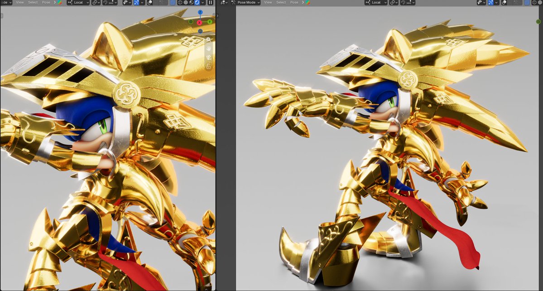Switch left viewport to solid shading
This screenshot has height=291, width=543.
click(186, 2)
